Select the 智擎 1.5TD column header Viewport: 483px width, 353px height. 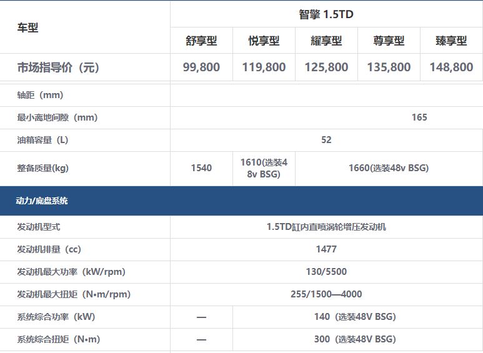[x=326, y=14]
